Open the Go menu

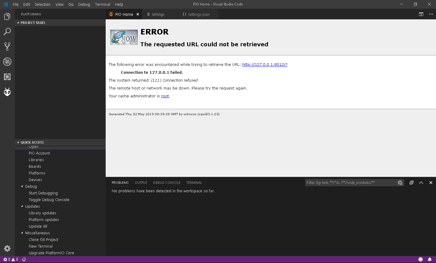(x=71, y=4)
